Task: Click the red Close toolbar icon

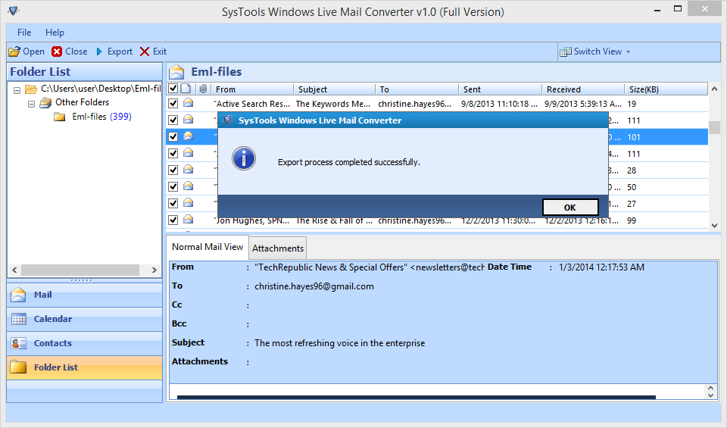Action: pos(57,52)
